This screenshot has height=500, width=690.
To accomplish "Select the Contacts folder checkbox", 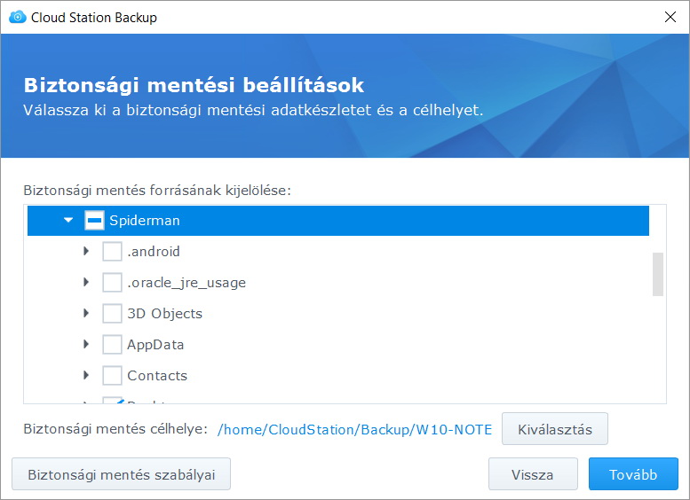I will pyautogui.click(x=113, y=376).
